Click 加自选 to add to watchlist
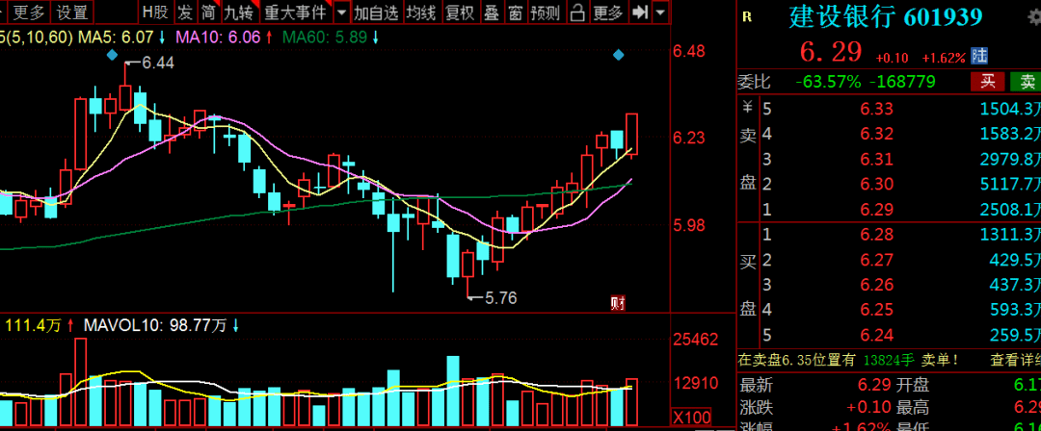Screen dimensions: 1041x431 tap(377, 12)
